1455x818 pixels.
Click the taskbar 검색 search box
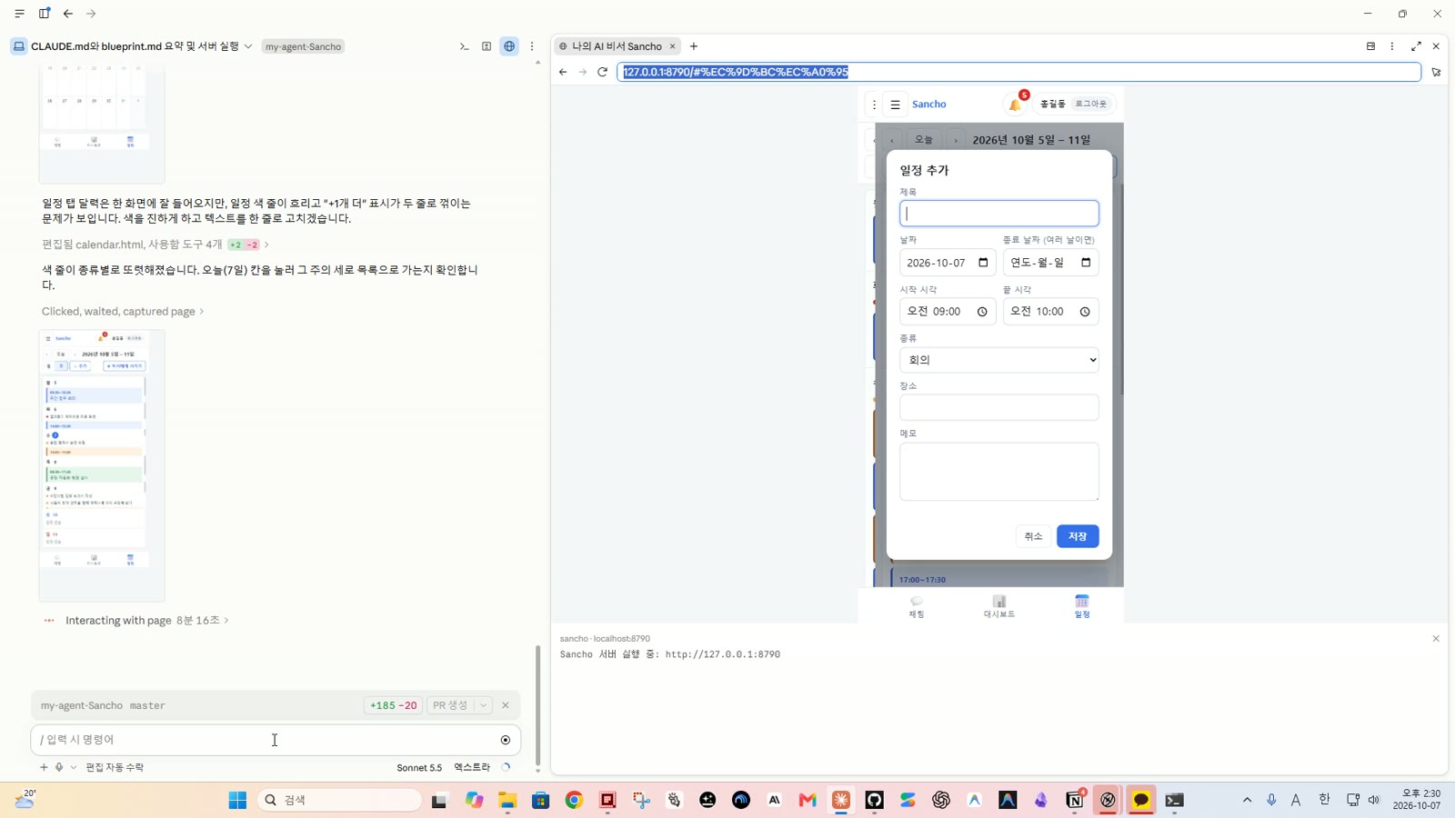point(341,800)
